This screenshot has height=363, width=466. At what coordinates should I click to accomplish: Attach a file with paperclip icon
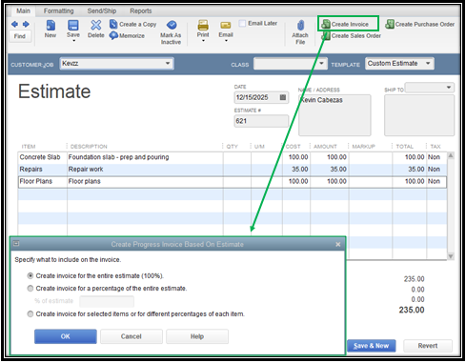[x=300, y=25]
